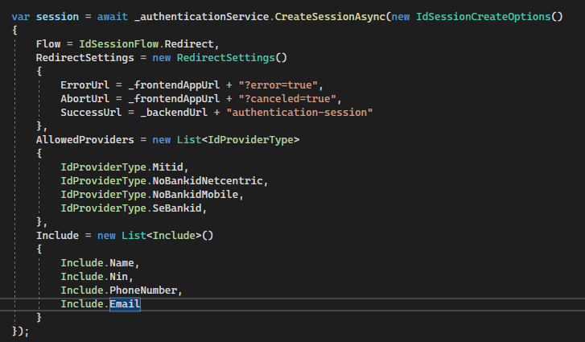585x342 pixels.
Task: Click the List type on AllowedProviders line
Action: (x=189, y=140)
